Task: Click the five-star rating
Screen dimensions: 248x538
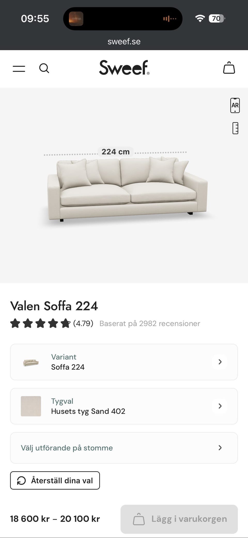Action: (40, 323)
